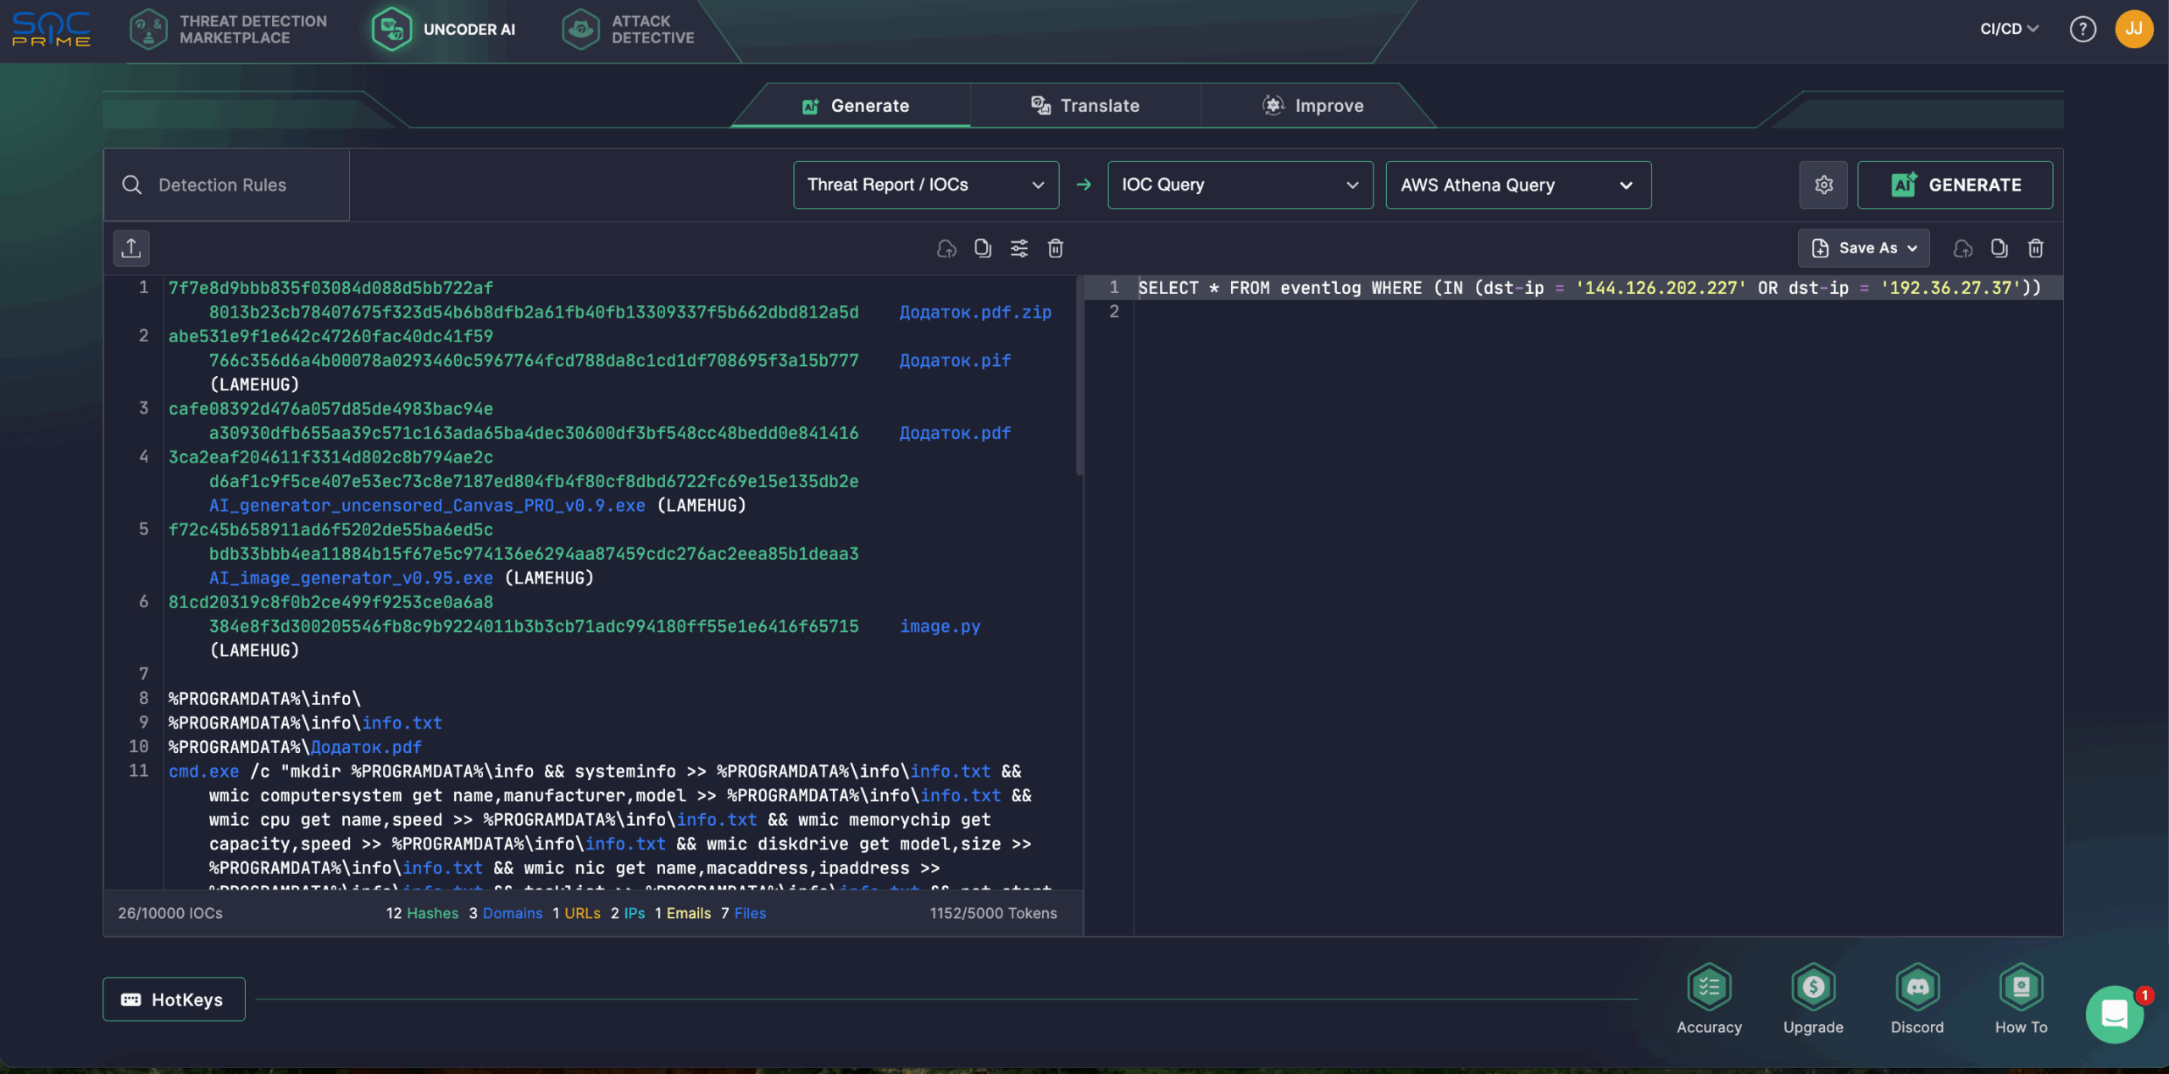Screen dimensions: 2169x1074
Task: Open the HotKeys panel
Action: 174,999
